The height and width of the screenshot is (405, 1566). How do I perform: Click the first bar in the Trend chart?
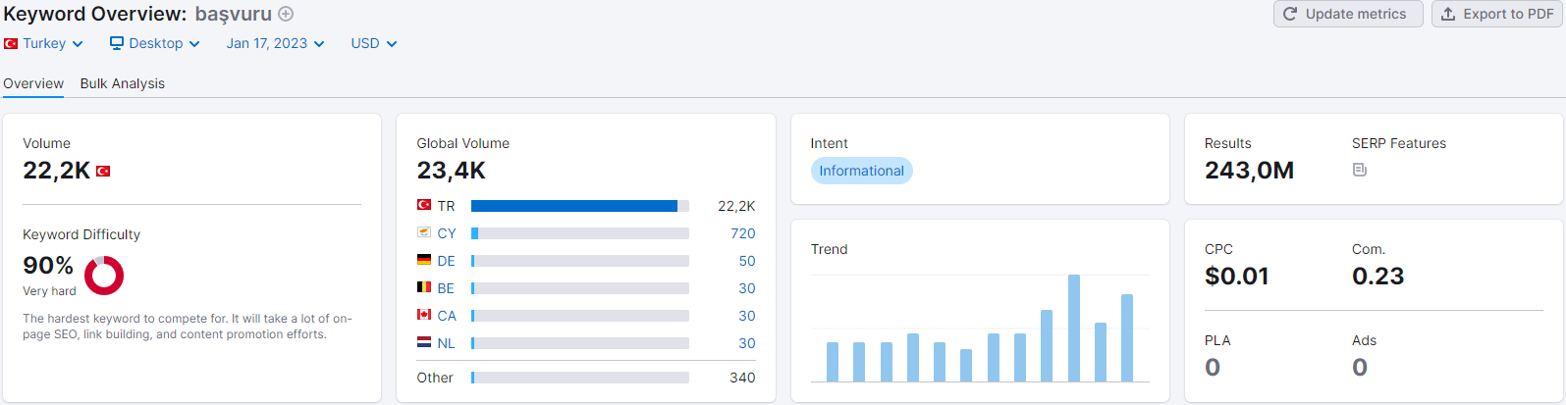tap(833, 362)
